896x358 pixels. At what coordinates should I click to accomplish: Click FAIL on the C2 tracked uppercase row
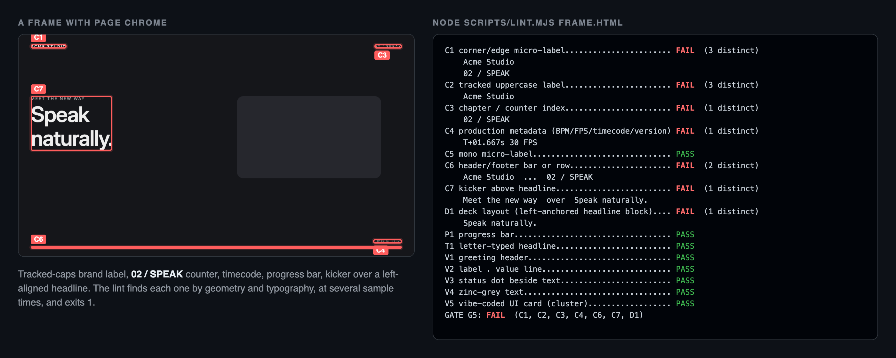tap(685, 85)
